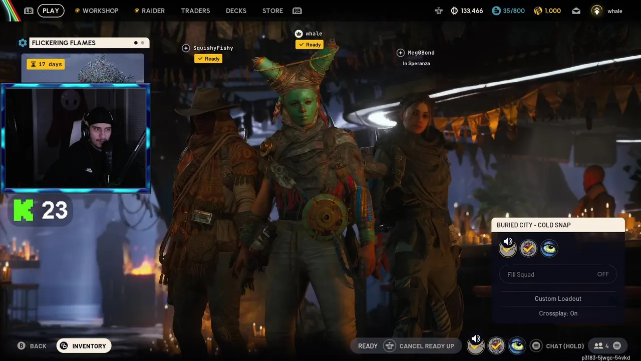This screenshot has width=641, height=361.
Task: Open the menu icon after squad count
Action: (x=617, y=346)
